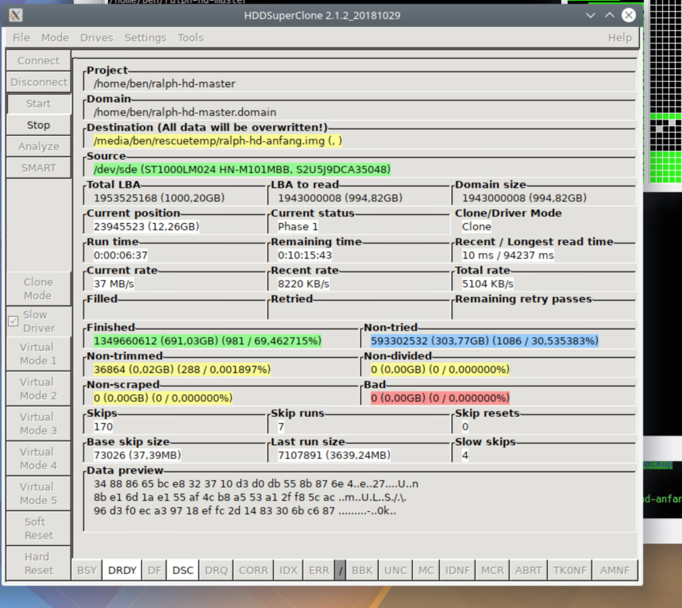Open the Mode menu
The image size is (682, 608).
55,38
